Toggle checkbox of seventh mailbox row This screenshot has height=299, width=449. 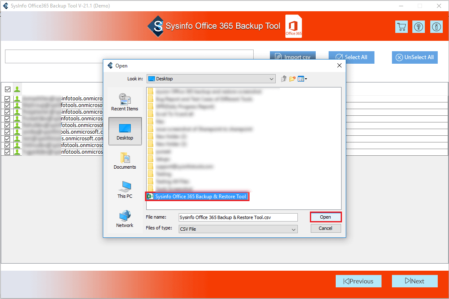pos(7,139)
